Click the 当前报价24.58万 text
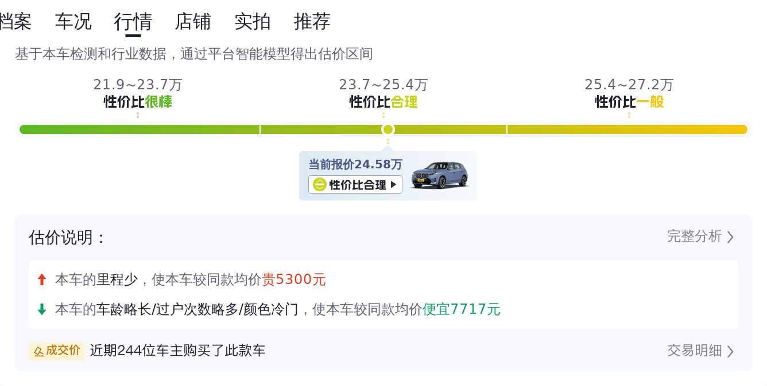The width and height of the screenshot is (767, 386). pos(355,164)
